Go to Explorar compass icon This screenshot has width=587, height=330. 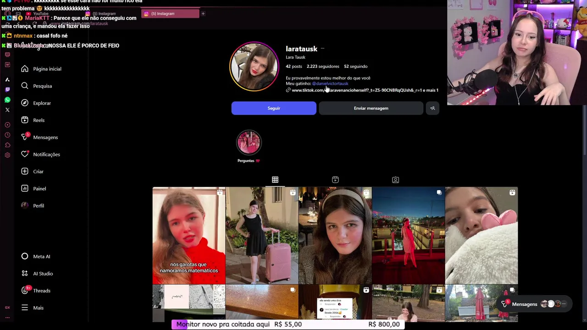point(25,103)
